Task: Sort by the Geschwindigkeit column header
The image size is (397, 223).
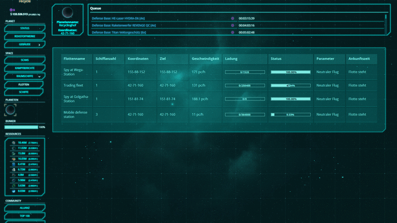Action: click(x=205, y=58)
